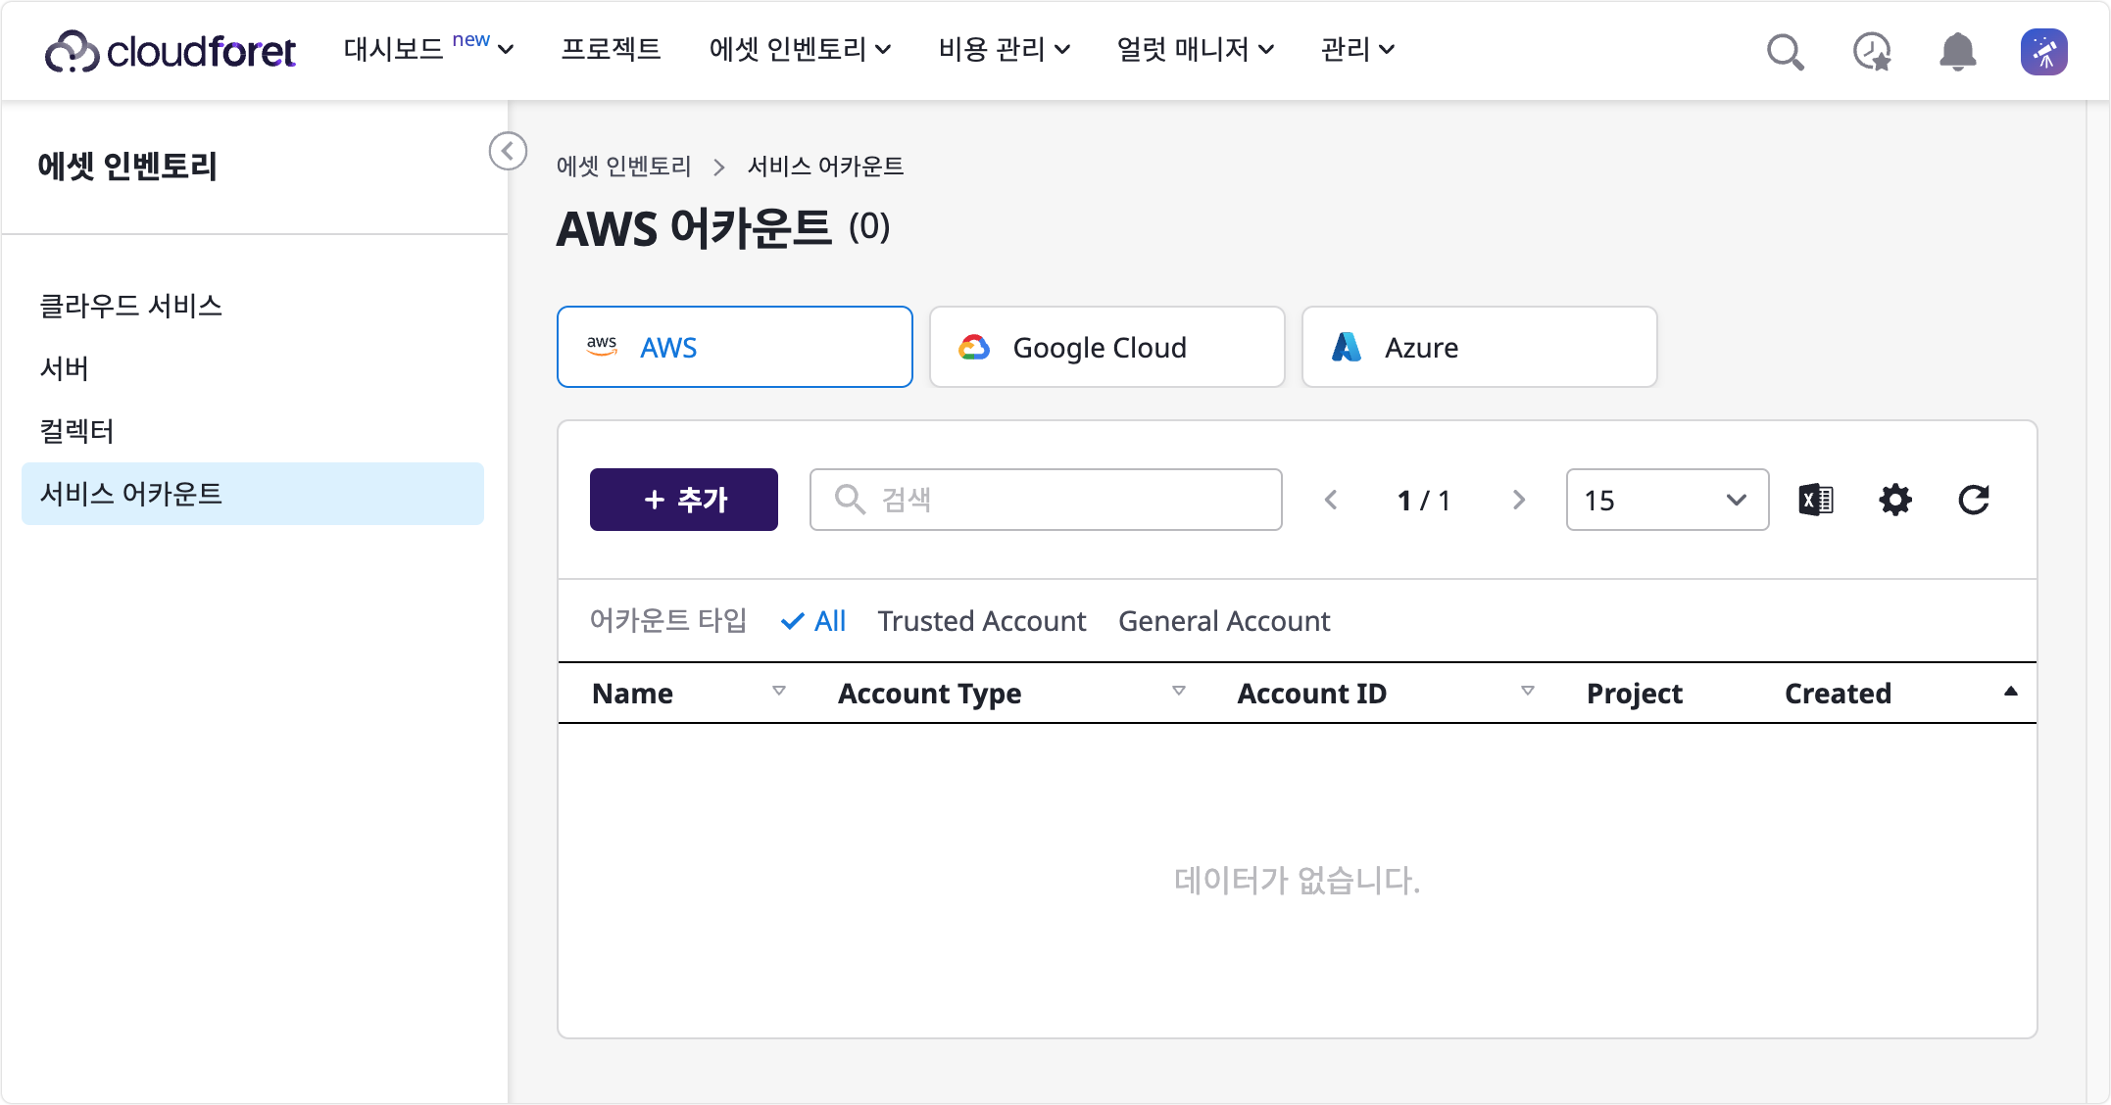Open table settings gear icon
Screen dimensions: 2111x1105
1894,500
